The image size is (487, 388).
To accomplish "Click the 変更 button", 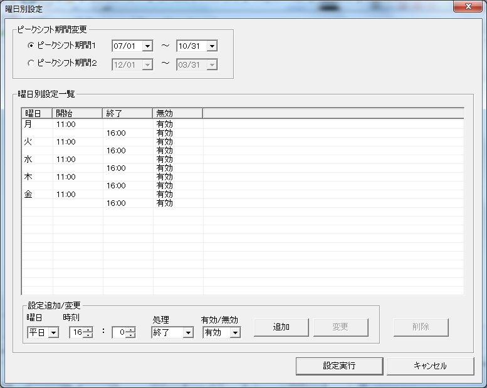I will [341, 327].
